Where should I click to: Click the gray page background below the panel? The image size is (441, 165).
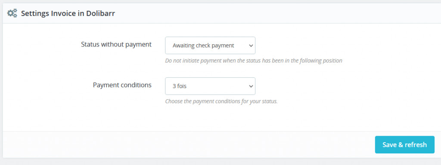pyautogui.click(x=220, y=162)
